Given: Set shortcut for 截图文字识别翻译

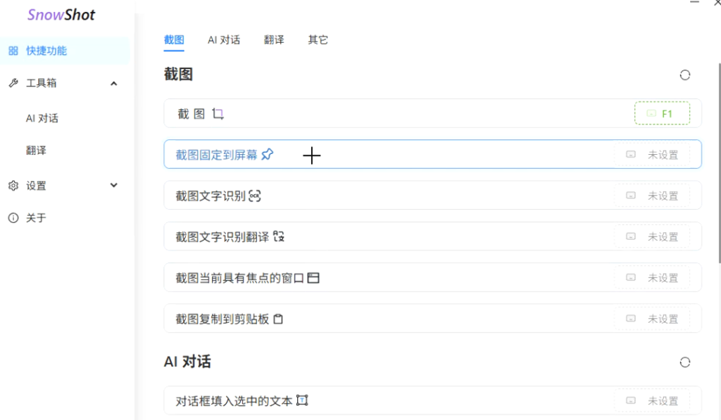Looking at the screenshot, I should pyautogui.click(x=652, y=236).
